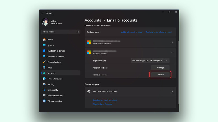Open the 'Add a Microsoft account' link

click(x=132, y=32)
